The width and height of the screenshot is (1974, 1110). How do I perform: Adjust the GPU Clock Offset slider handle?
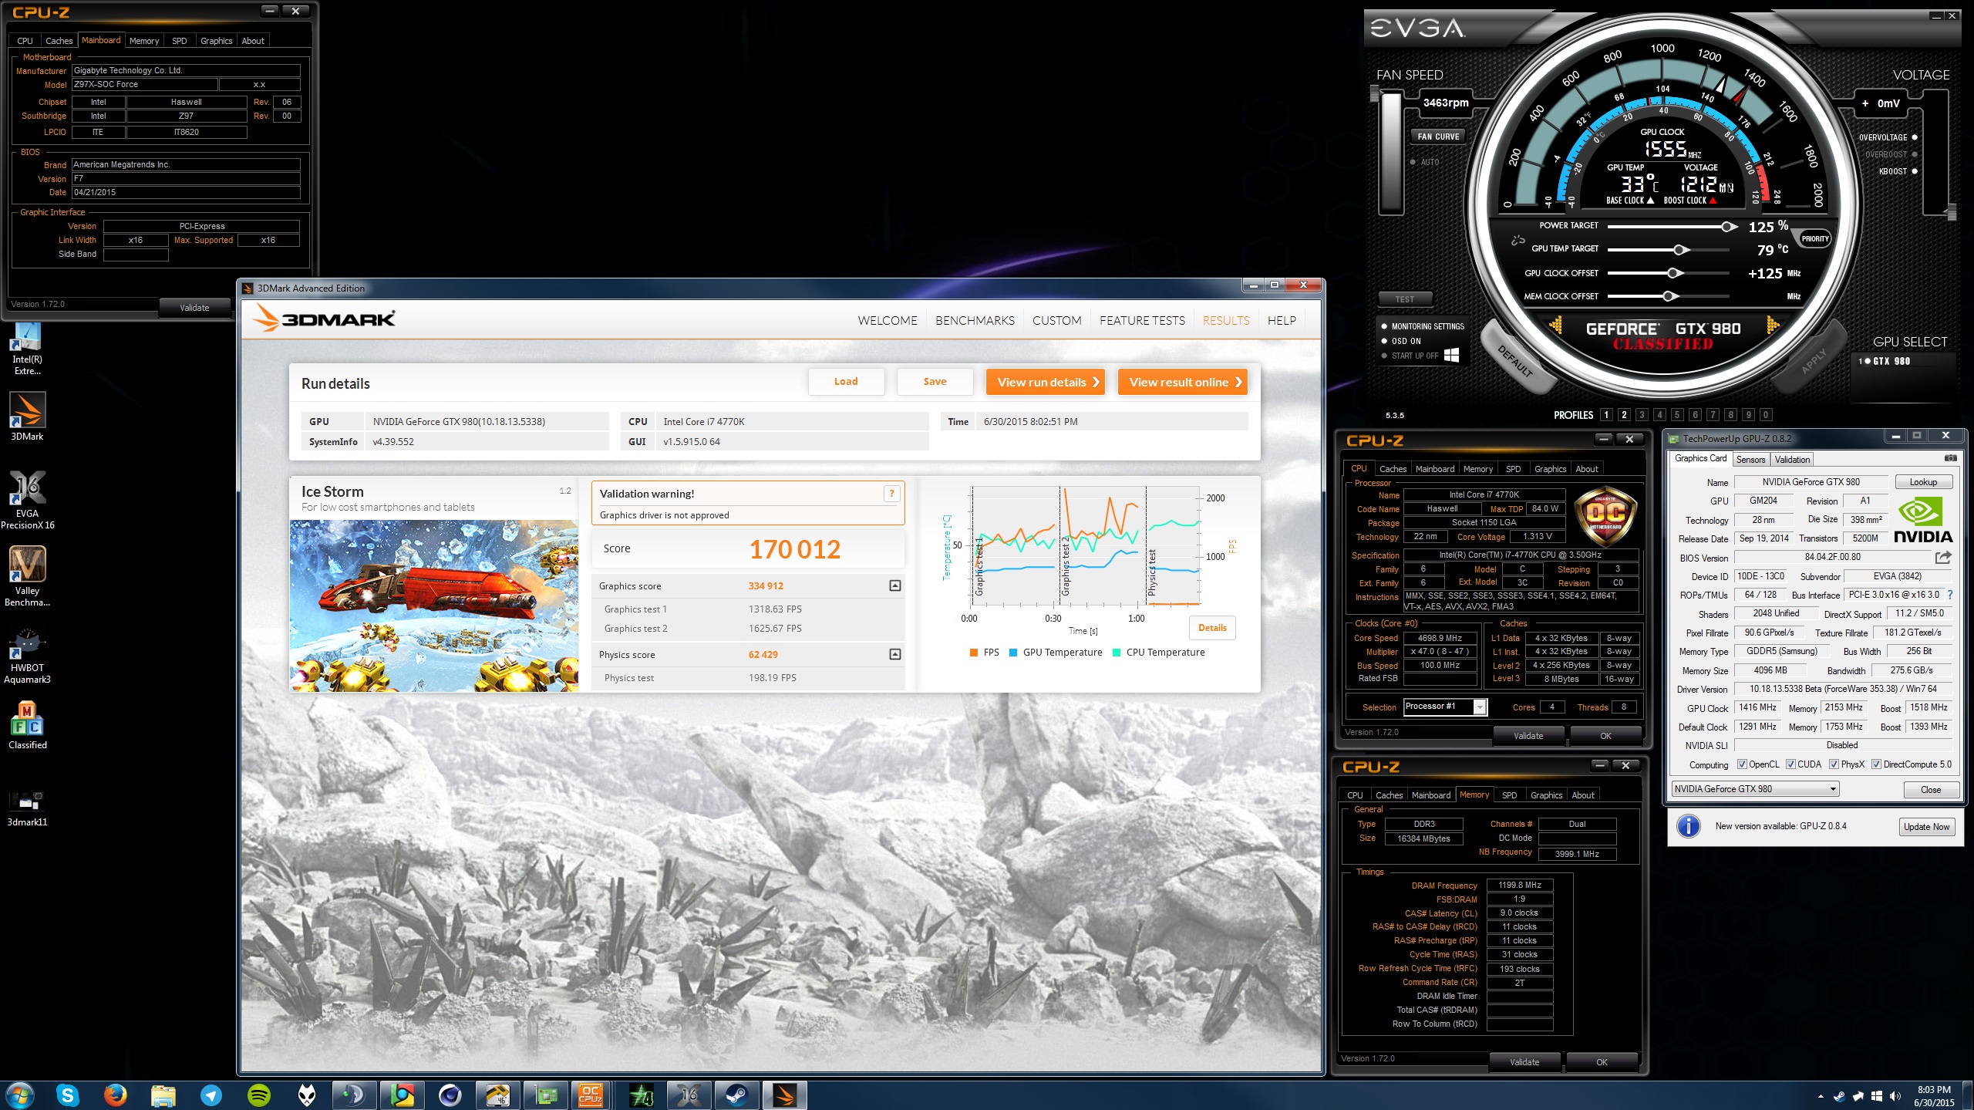pos(1673,273)
